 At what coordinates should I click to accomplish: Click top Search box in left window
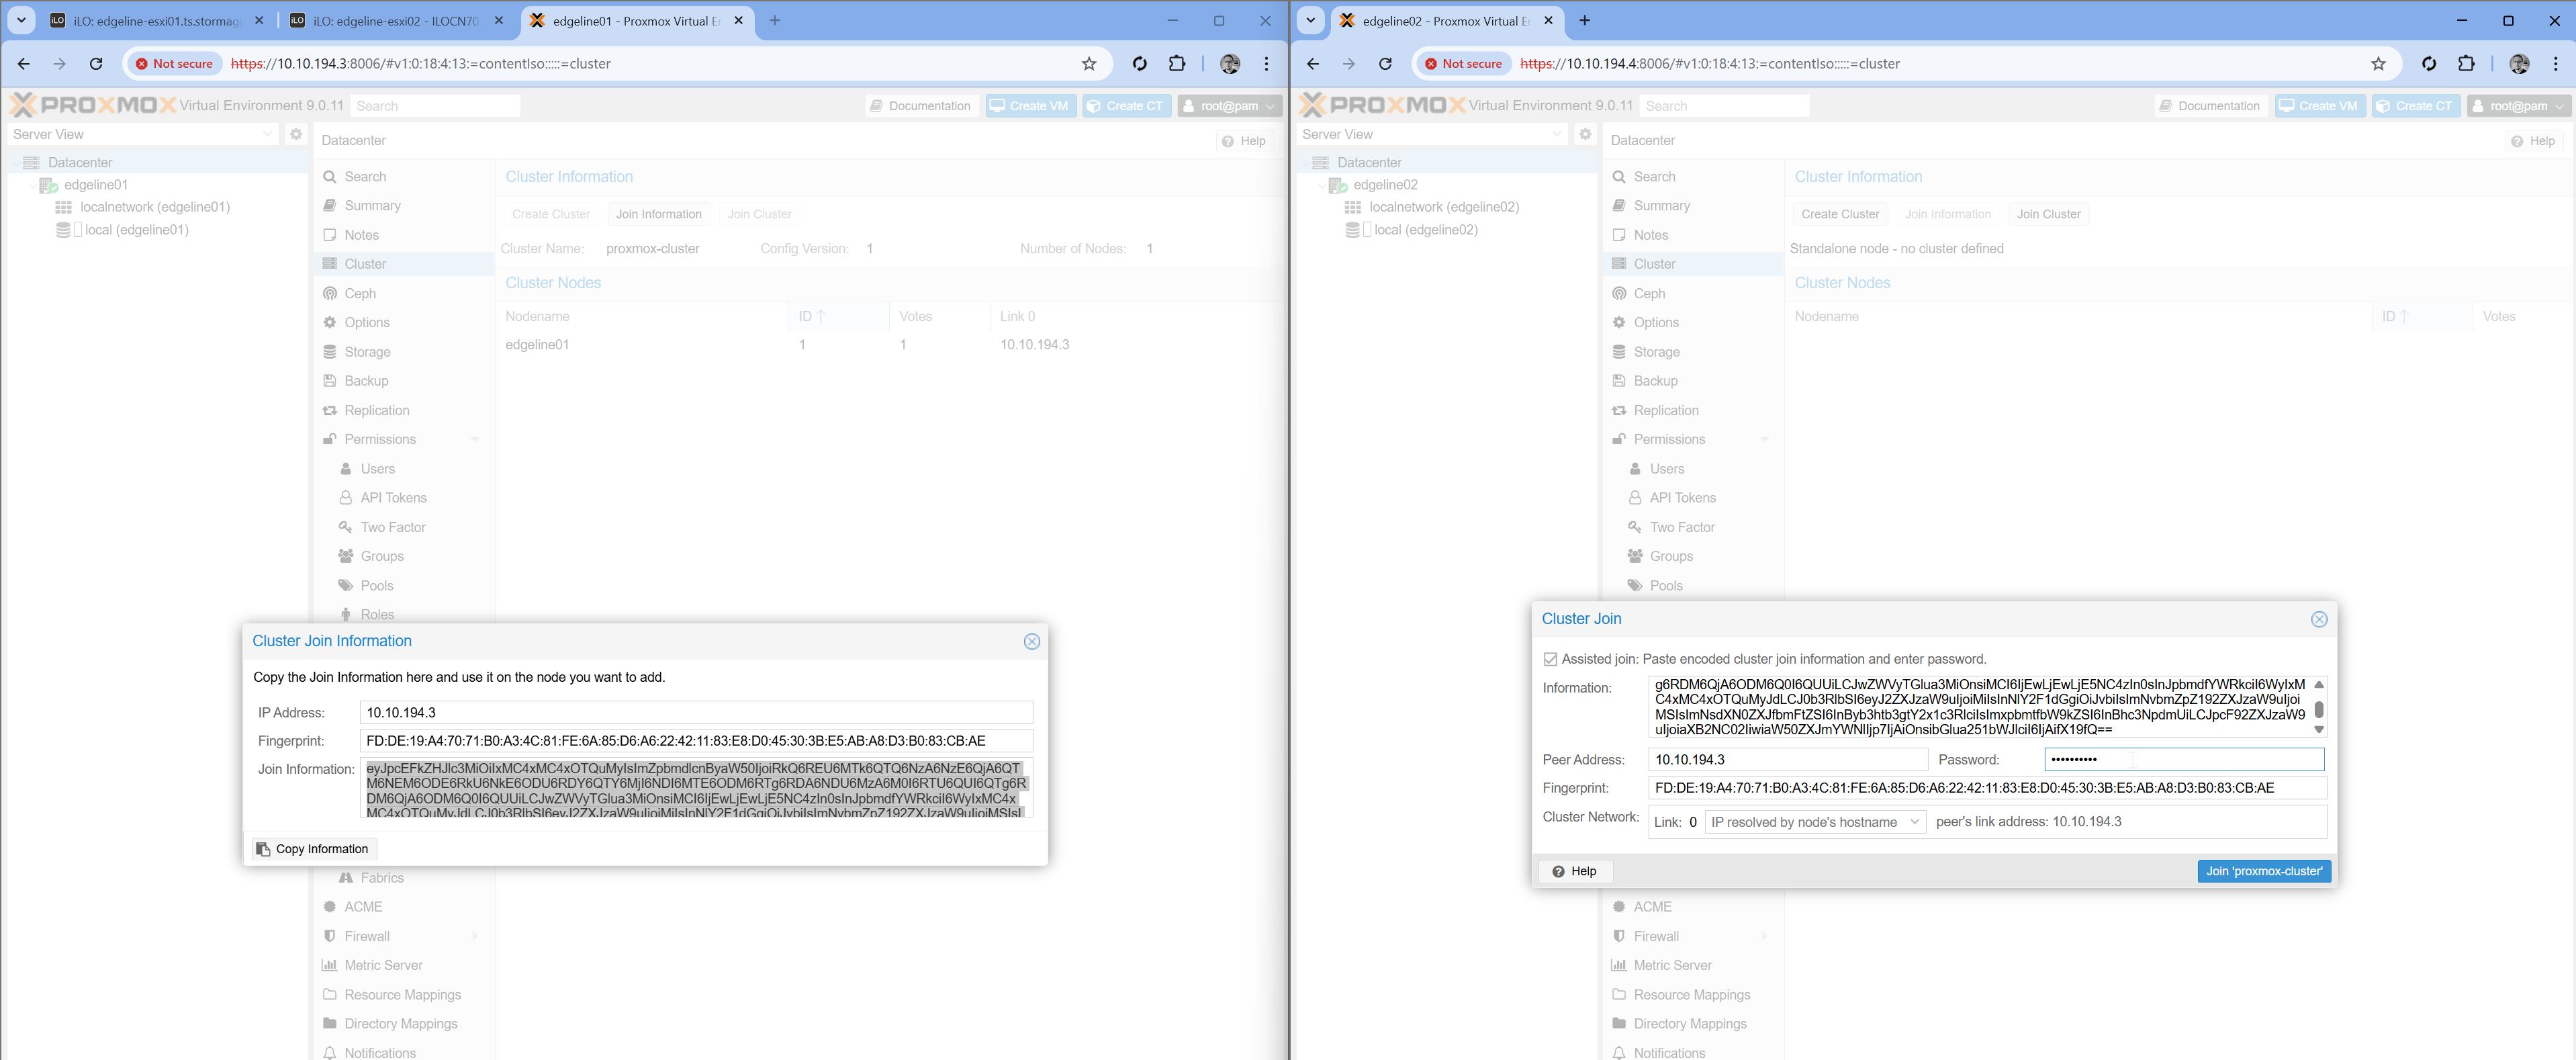[435, 106]
